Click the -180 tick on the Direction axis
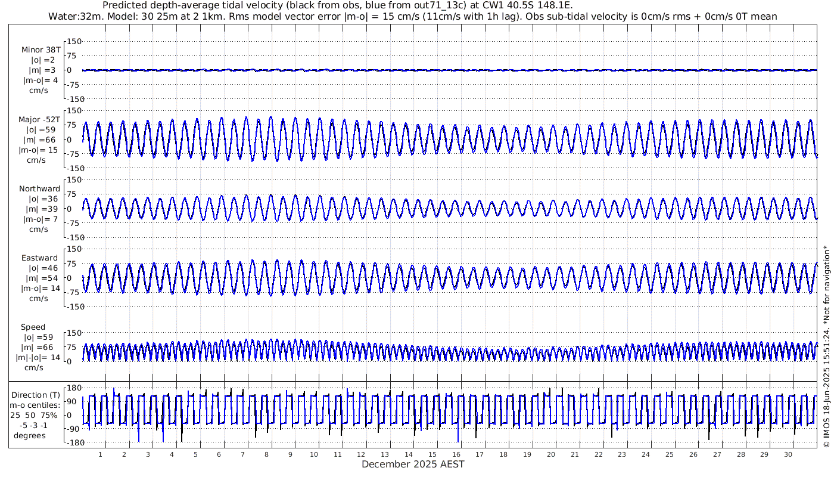The image size is (834, 477). [72, 443]
